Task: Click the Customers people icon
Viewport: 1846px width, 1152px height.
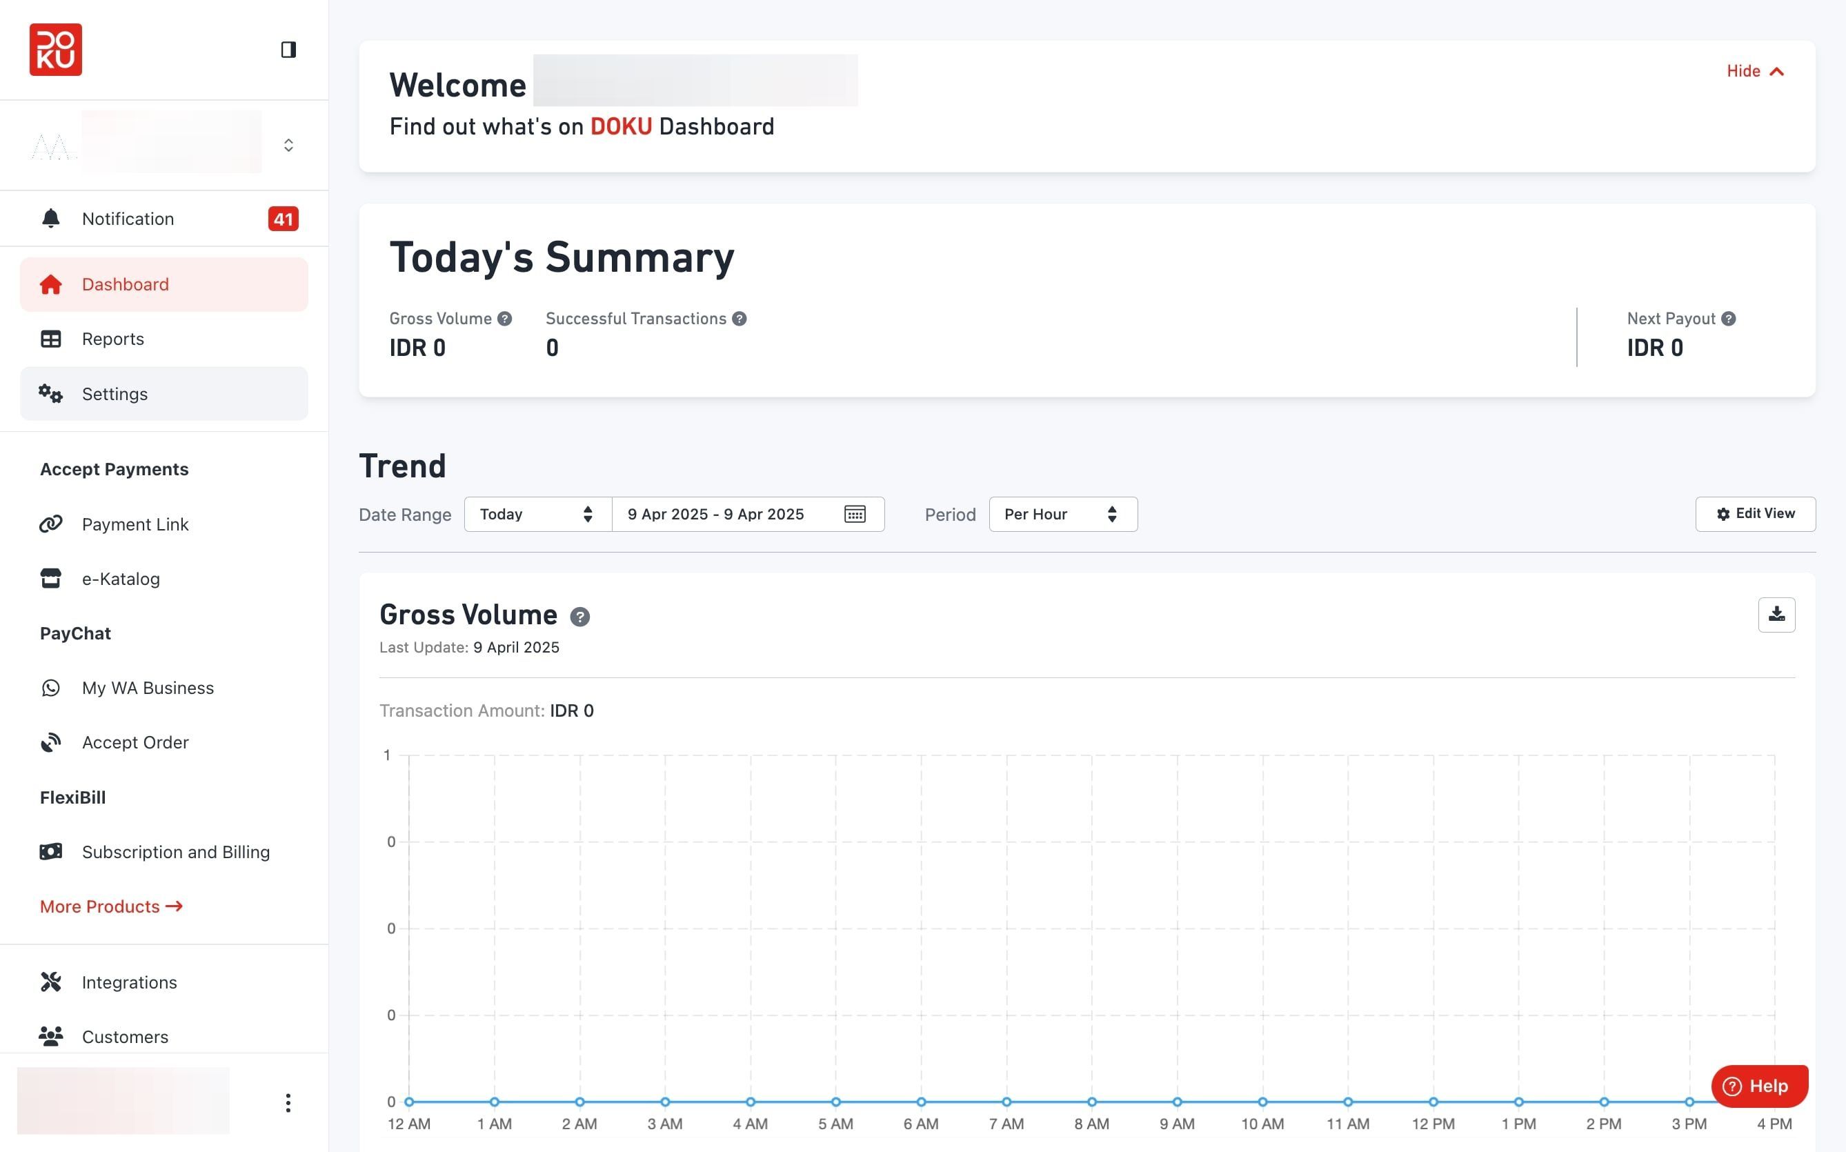Action: tap(50, 1036)
